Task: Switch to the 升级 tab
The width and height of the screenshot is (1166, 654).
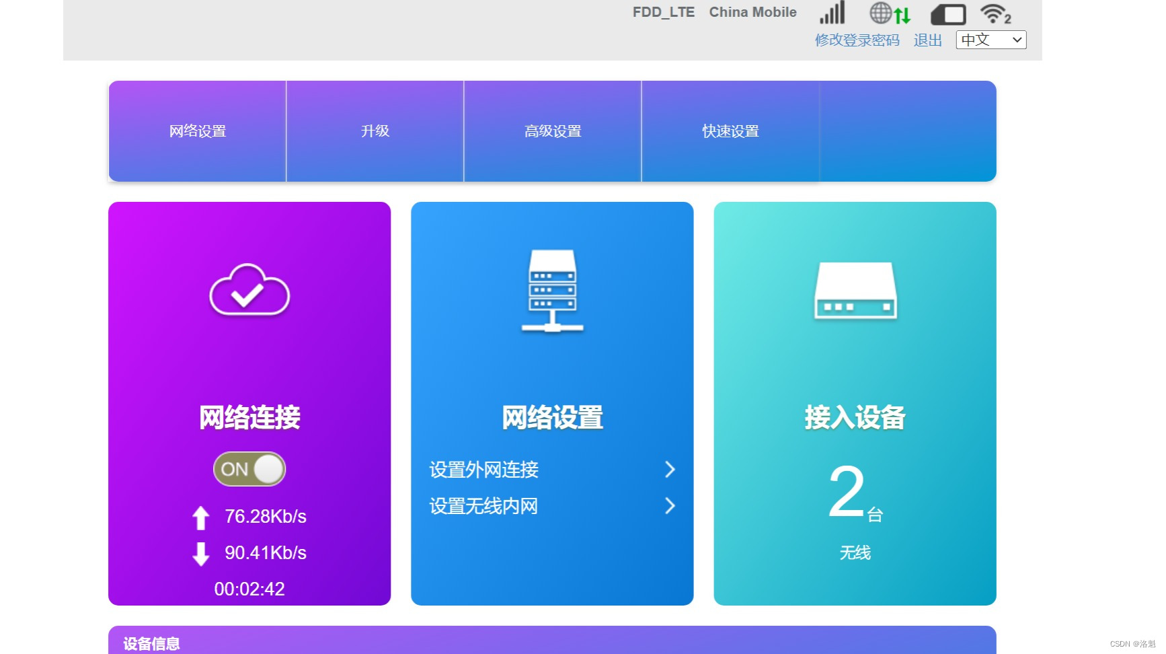Action: pyautogui.click(x=375, y=131)
